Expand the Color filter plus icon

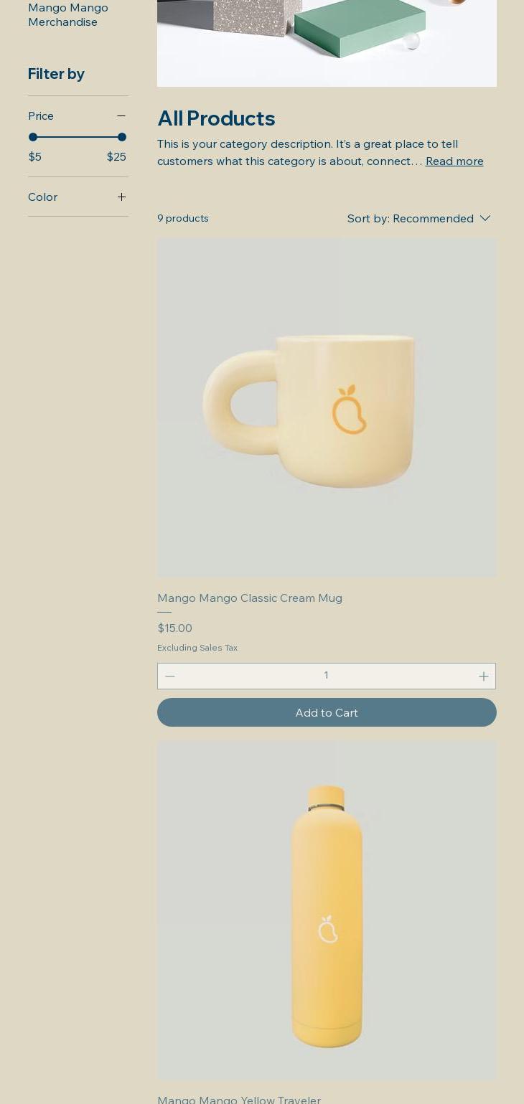(121, 197)
